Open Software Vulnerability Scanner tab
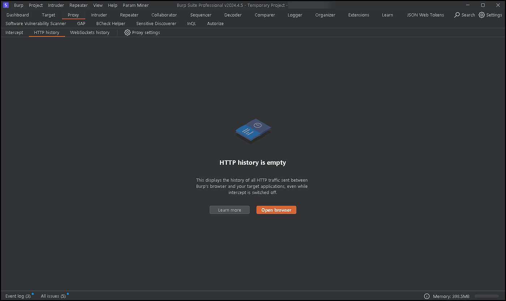Viewport: 506px width, 301px height. pyautogui.click(x=36, y=23)
